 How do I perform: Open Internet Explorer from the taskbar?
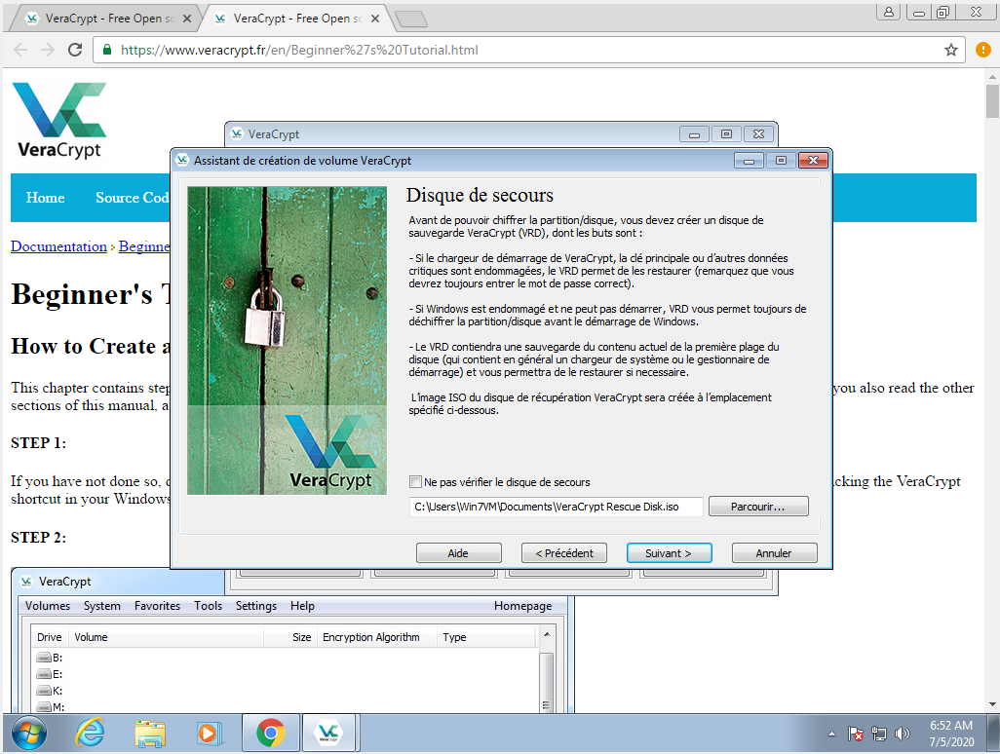click(x=91, y=733)
